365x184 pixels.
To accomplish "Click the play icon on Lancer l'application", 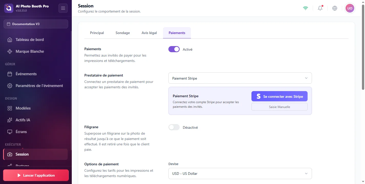I will [x=19, y=175].
